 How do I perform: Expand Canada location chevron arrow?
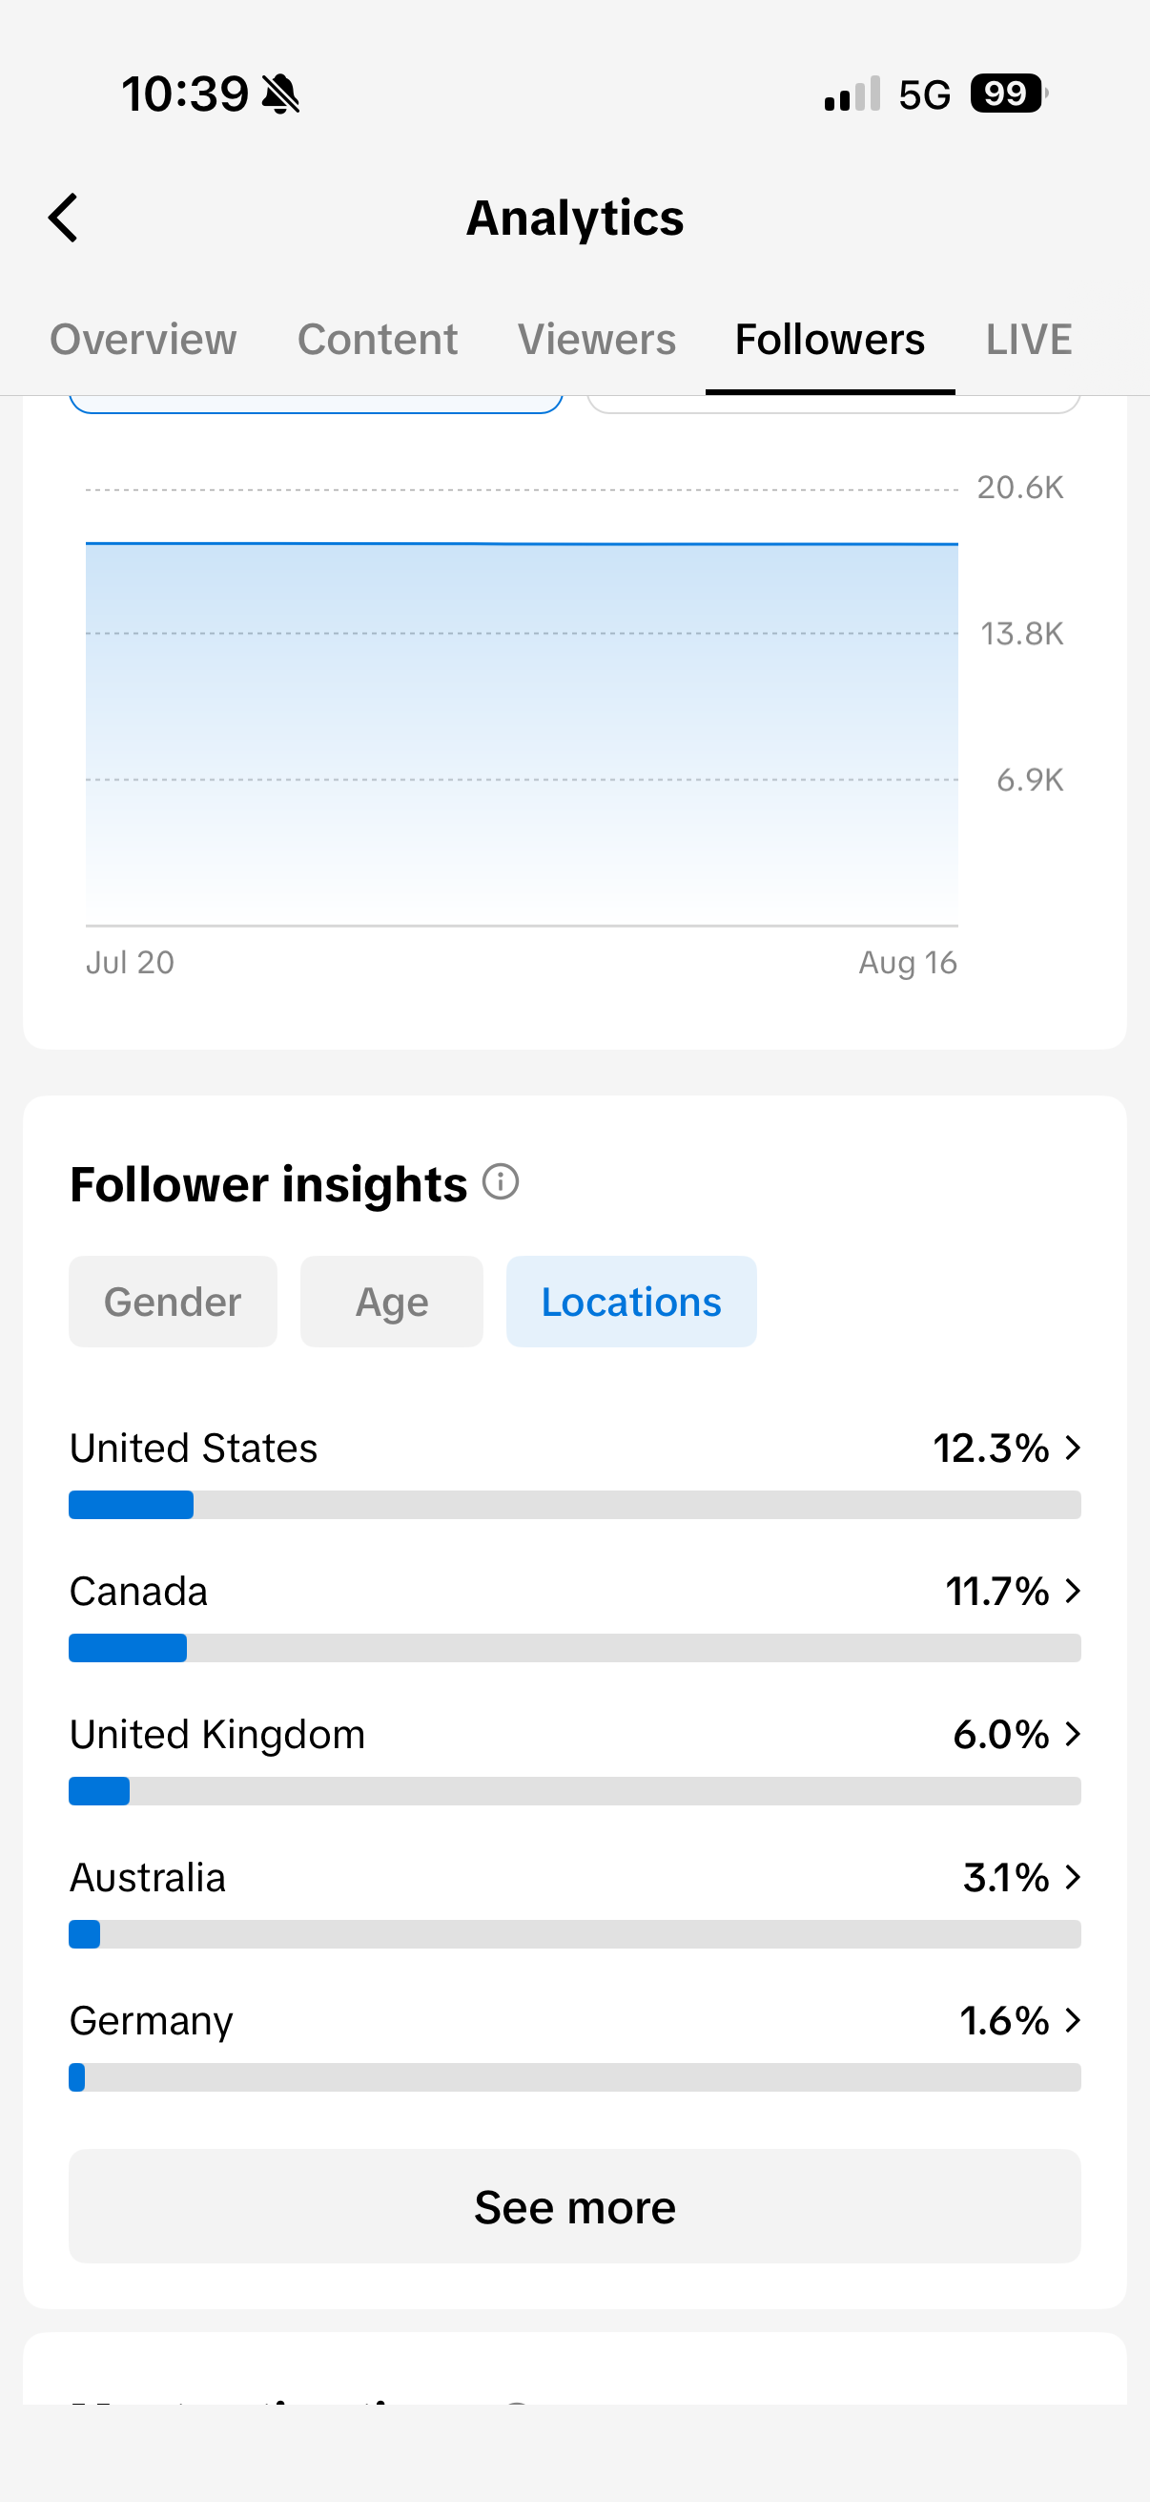point(1073,1591)
